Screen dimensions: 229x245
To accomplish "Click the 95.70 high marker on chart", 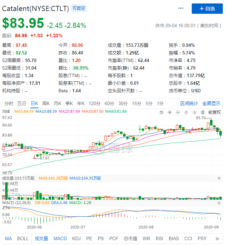I will tap(201, 118).
